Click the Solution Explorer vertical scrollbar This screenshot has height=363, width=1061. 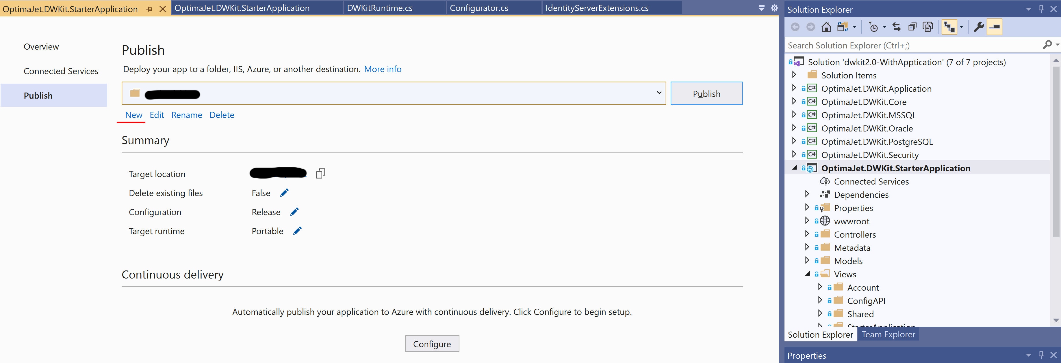coord(1056,152)
